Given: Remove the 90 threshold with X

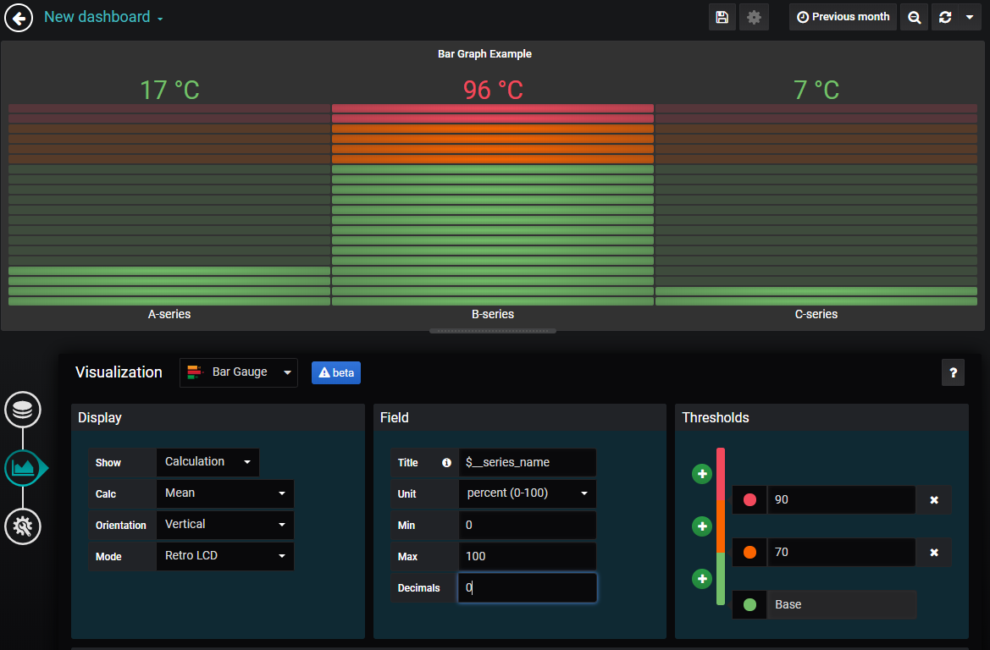Looking at the screenshot, I should pos(934,500).
